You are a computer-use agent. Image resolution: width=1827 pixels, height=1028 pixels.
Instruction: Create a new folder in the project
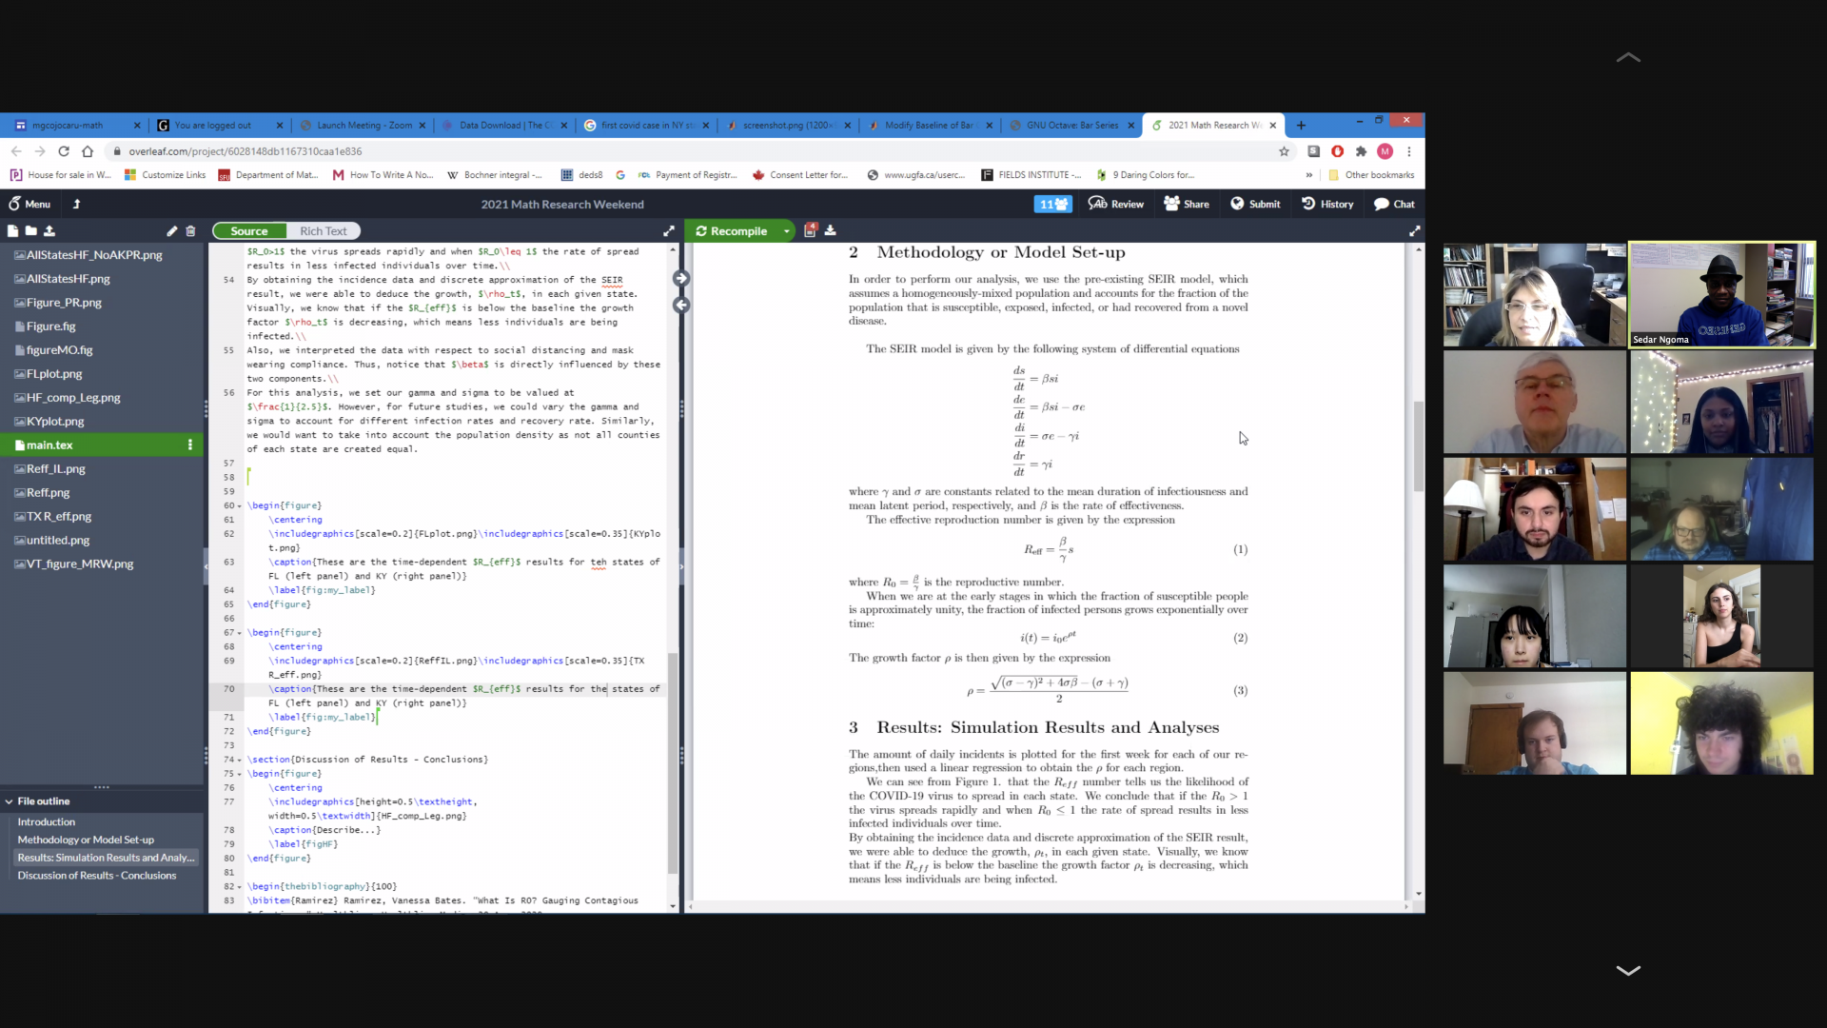coord(30,231)
